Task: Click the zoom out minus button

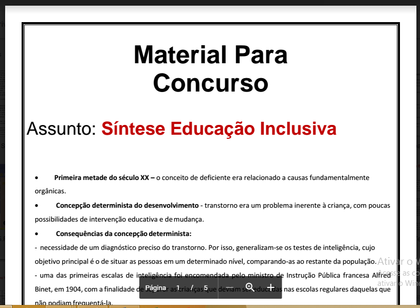Action: [230, 287]
